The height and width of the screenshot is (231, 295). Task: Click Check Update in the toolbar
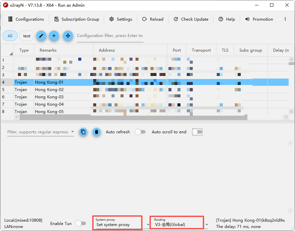pos(191,19)
